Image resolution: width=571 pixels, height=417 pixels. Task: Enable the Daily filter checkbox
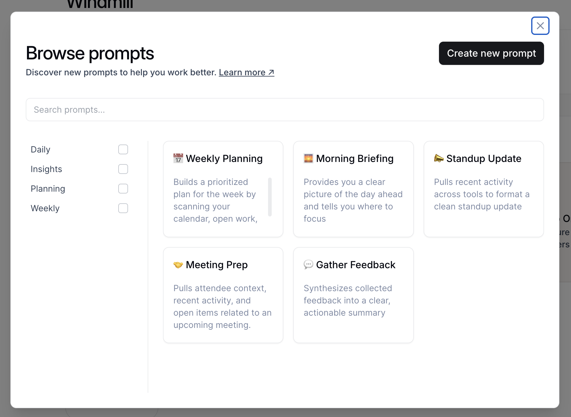[x=123, y=149]
